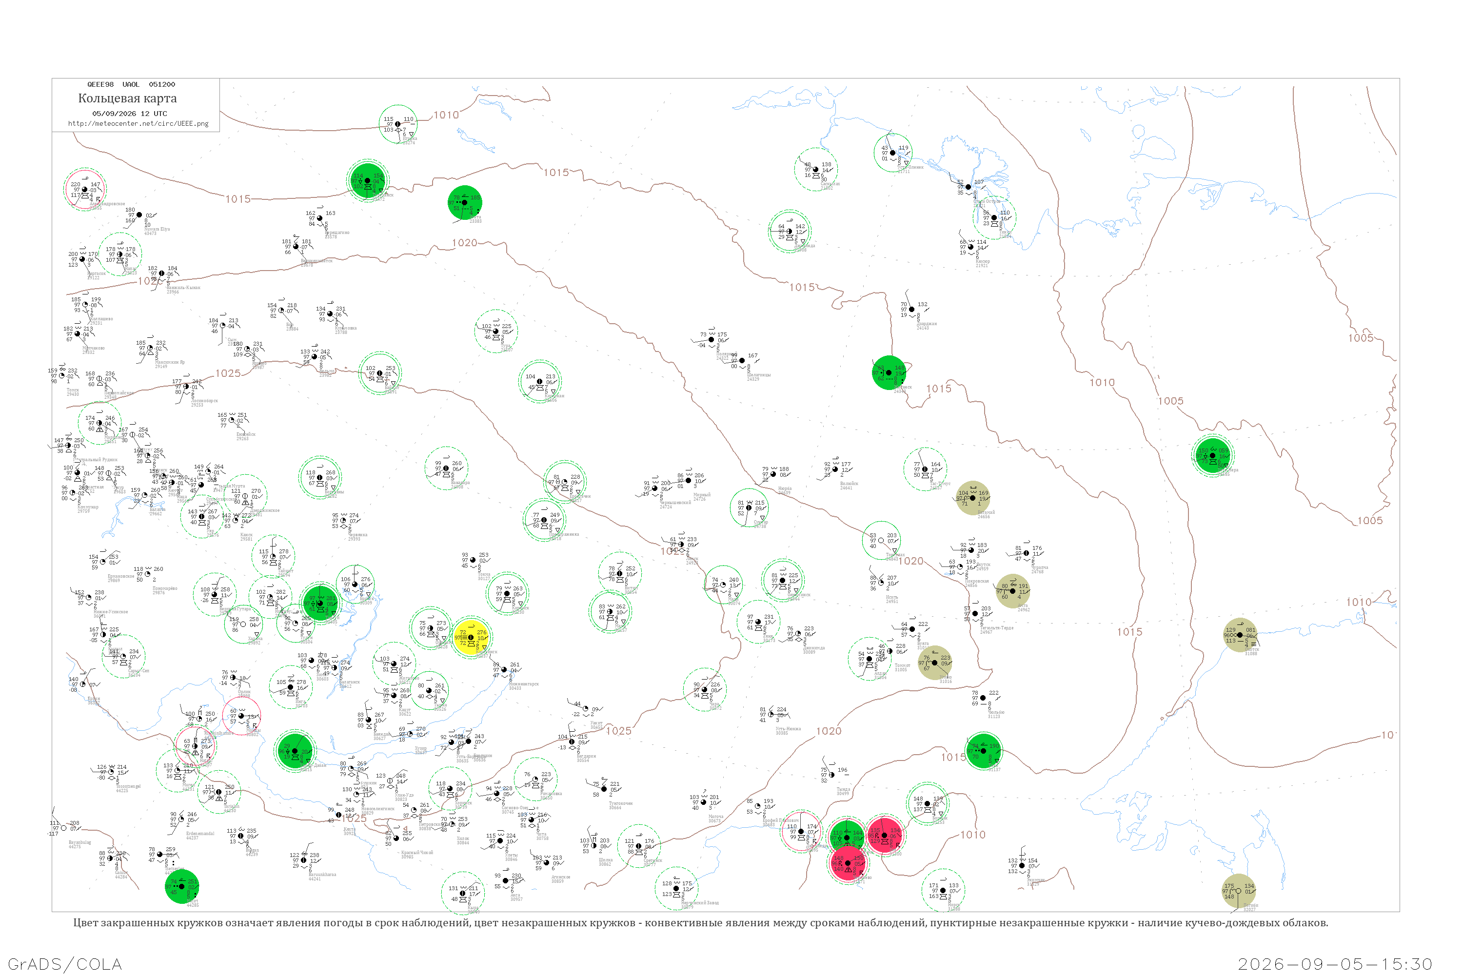Screen dimensions: 1463x975
Task: Select the Тында 30499 station label
Action: [x=843, y=791]
